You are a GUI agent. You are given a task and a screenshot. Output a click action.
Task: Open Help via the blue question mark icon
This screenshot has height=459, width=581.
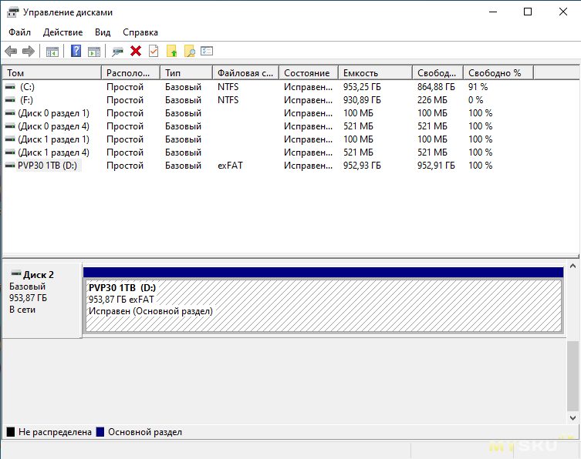(76, 52)
